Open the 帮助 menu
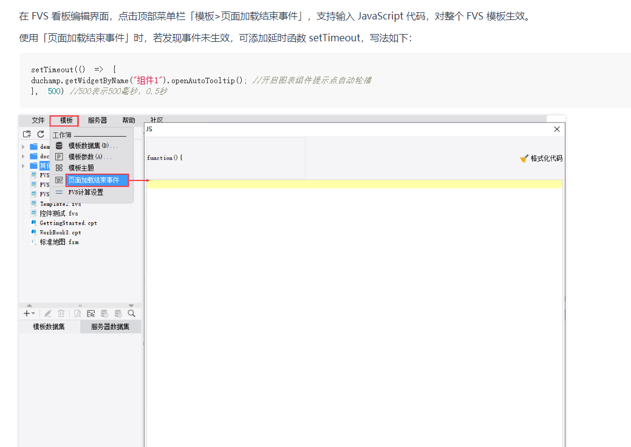Image resolution: width=631 pixels, height=447 pixels. [x=129, y=120]
